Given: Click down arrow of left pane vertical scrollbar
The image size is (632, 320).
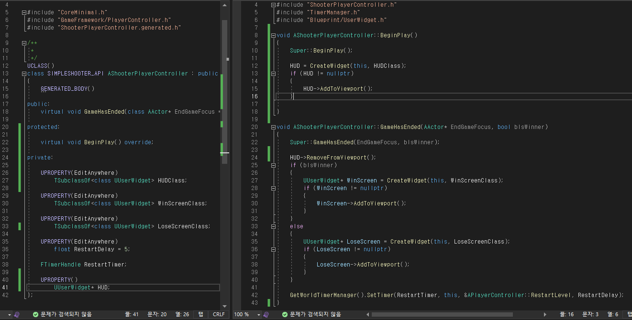Looking at the screenshot, I should [x=225, y=306].
